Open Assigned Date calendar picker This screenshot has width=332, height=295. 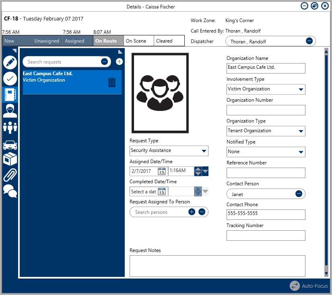pos(162,171)
